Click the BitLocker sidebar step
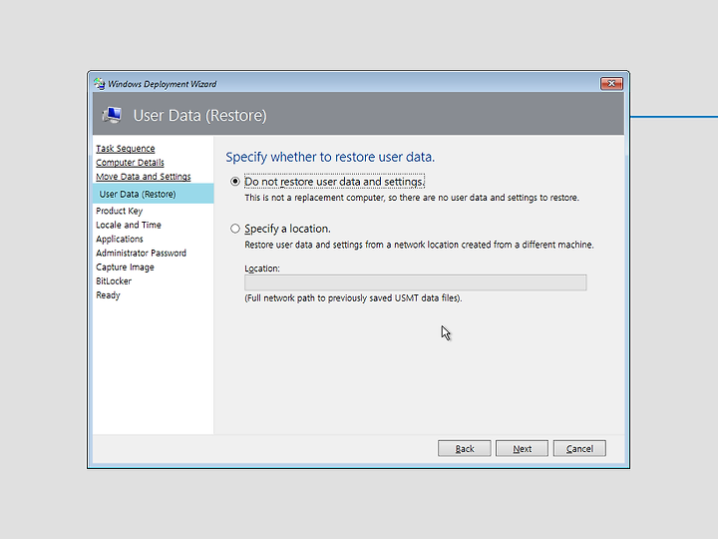 coord(114,280)
